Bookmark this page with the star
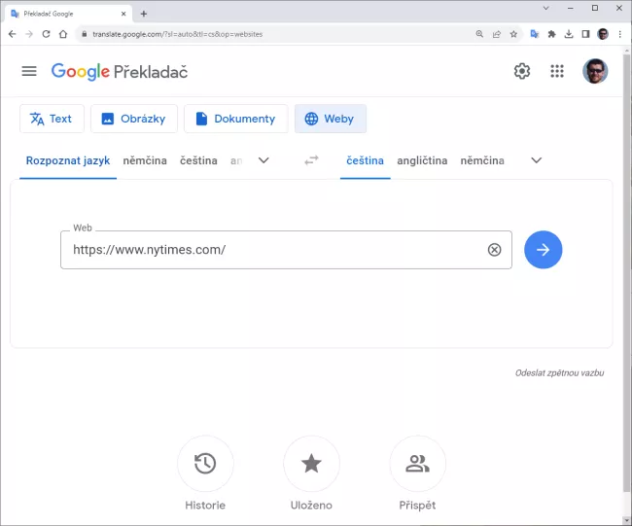The height and width of the screenshot is (526, 632). pos(513,34)
